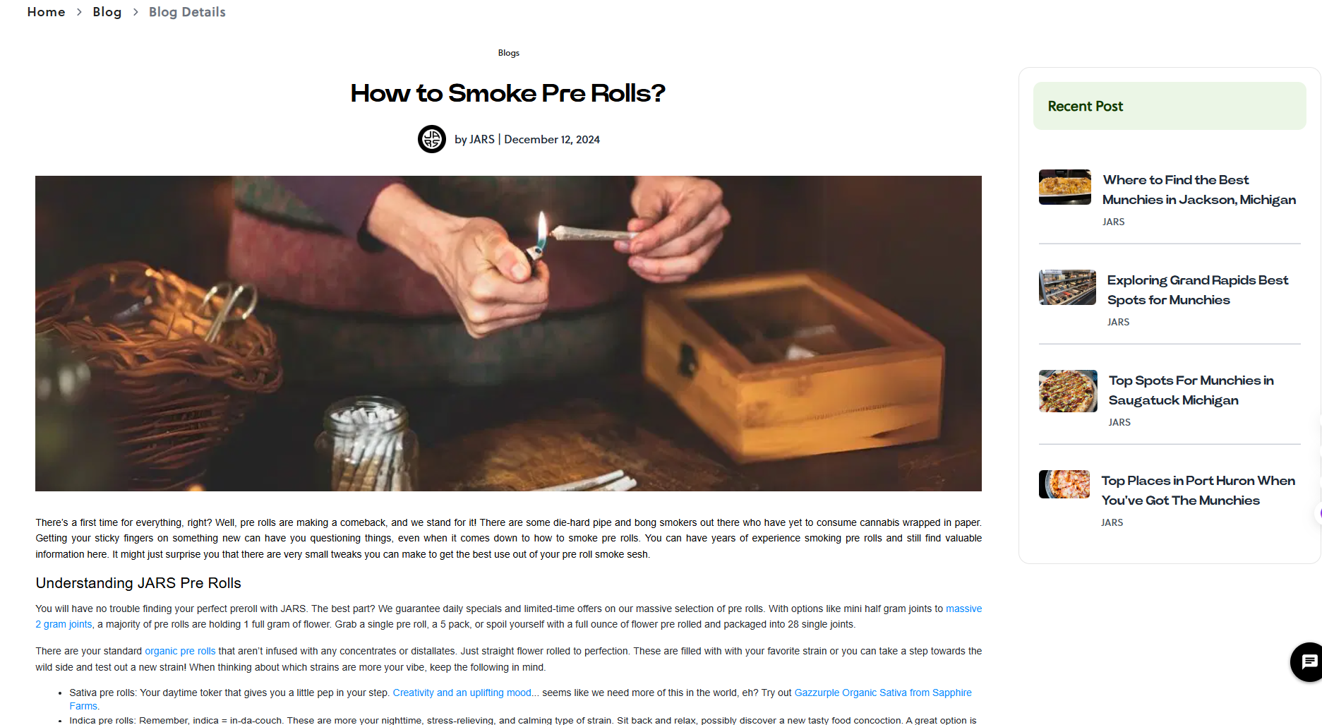Screen dimensions: 1322x725
Task: Open 'Top Spots For Munchies in Saugatuck' post
Action: click(x=1191, y=390)
